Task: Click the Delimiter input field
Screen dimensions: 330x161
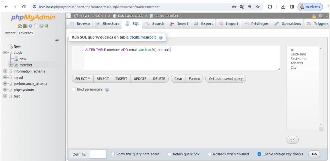Action: tap(98, 154)
